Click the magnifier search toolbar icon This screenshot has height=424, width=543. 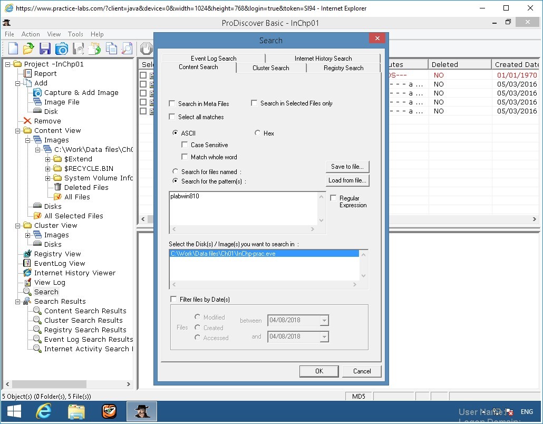[x=128, y=49]
